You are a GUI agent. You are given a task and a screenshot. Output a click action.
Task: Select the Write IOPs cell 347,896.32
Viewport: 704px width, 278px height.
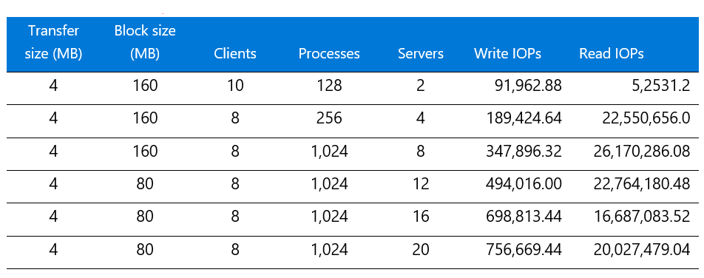pos(524,151)
